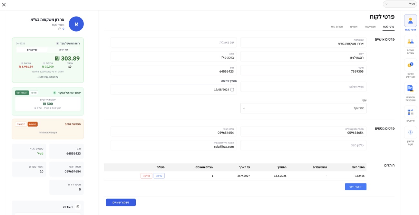Switch to אחרים tab
419x215 pixels.
click(354, 27)
